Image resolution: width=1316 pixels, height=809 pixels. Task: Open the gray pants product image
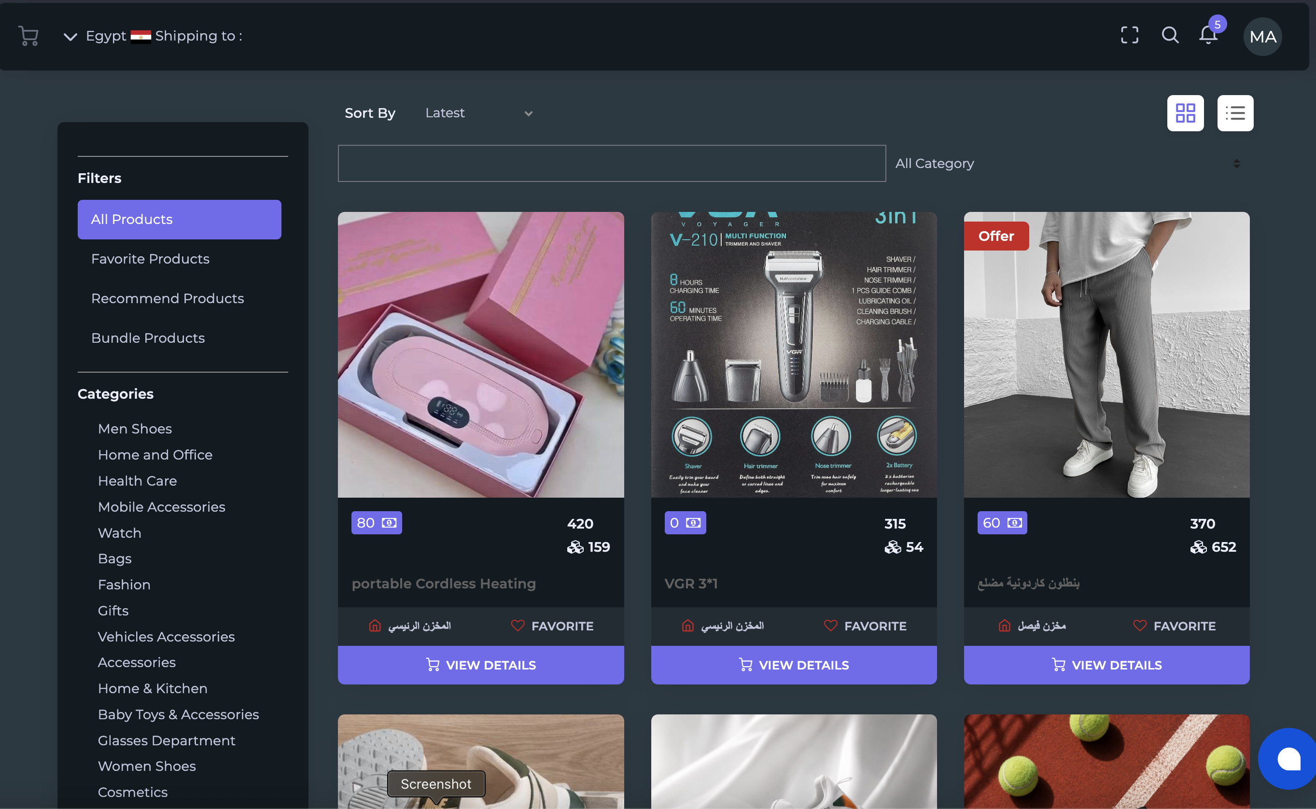tap(1107, 355)
